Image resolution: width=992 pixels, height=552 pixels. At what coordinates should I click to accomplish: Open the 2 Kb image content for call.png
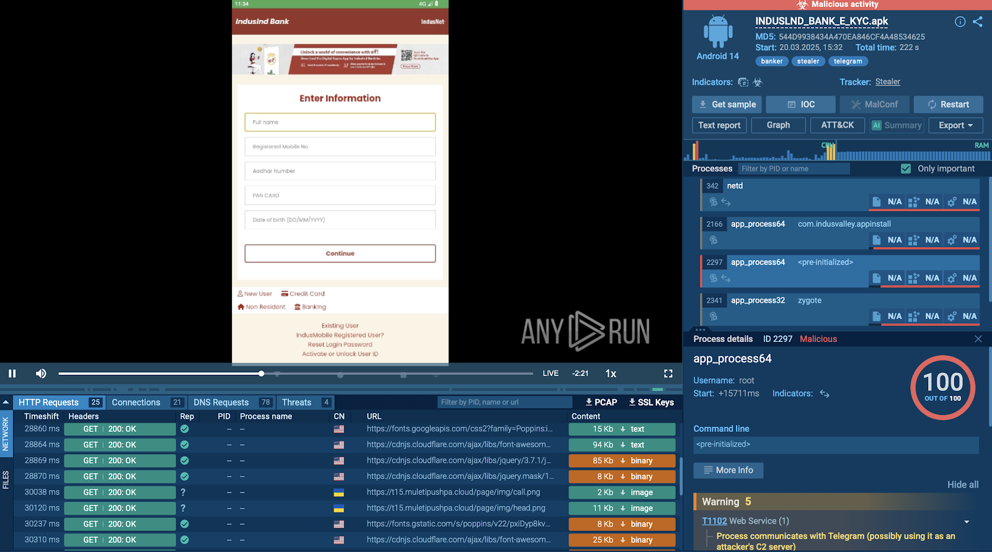622,492
